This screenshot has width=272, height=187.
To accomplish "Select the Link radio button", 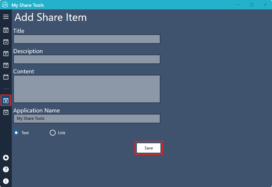I will 53,133.
